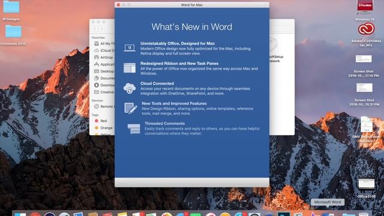Select the Christmas 2015 desktop folder
The width and height of the screenshot is (384, 216).
pos(13,35)
